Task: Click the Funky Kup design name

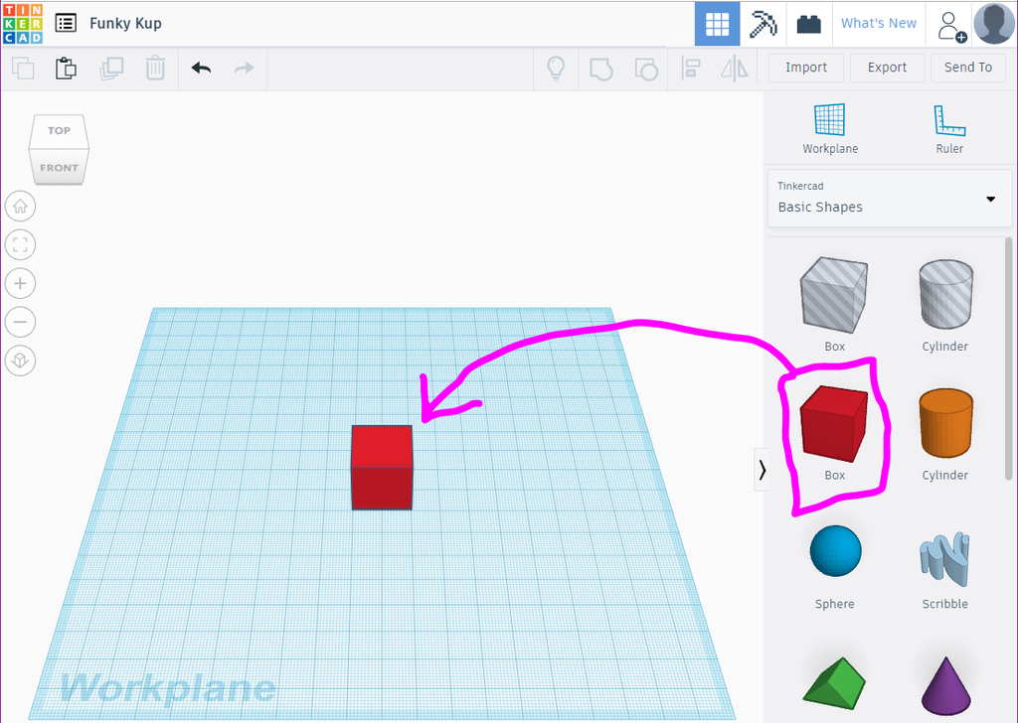Action: click(x=125, y=24)
